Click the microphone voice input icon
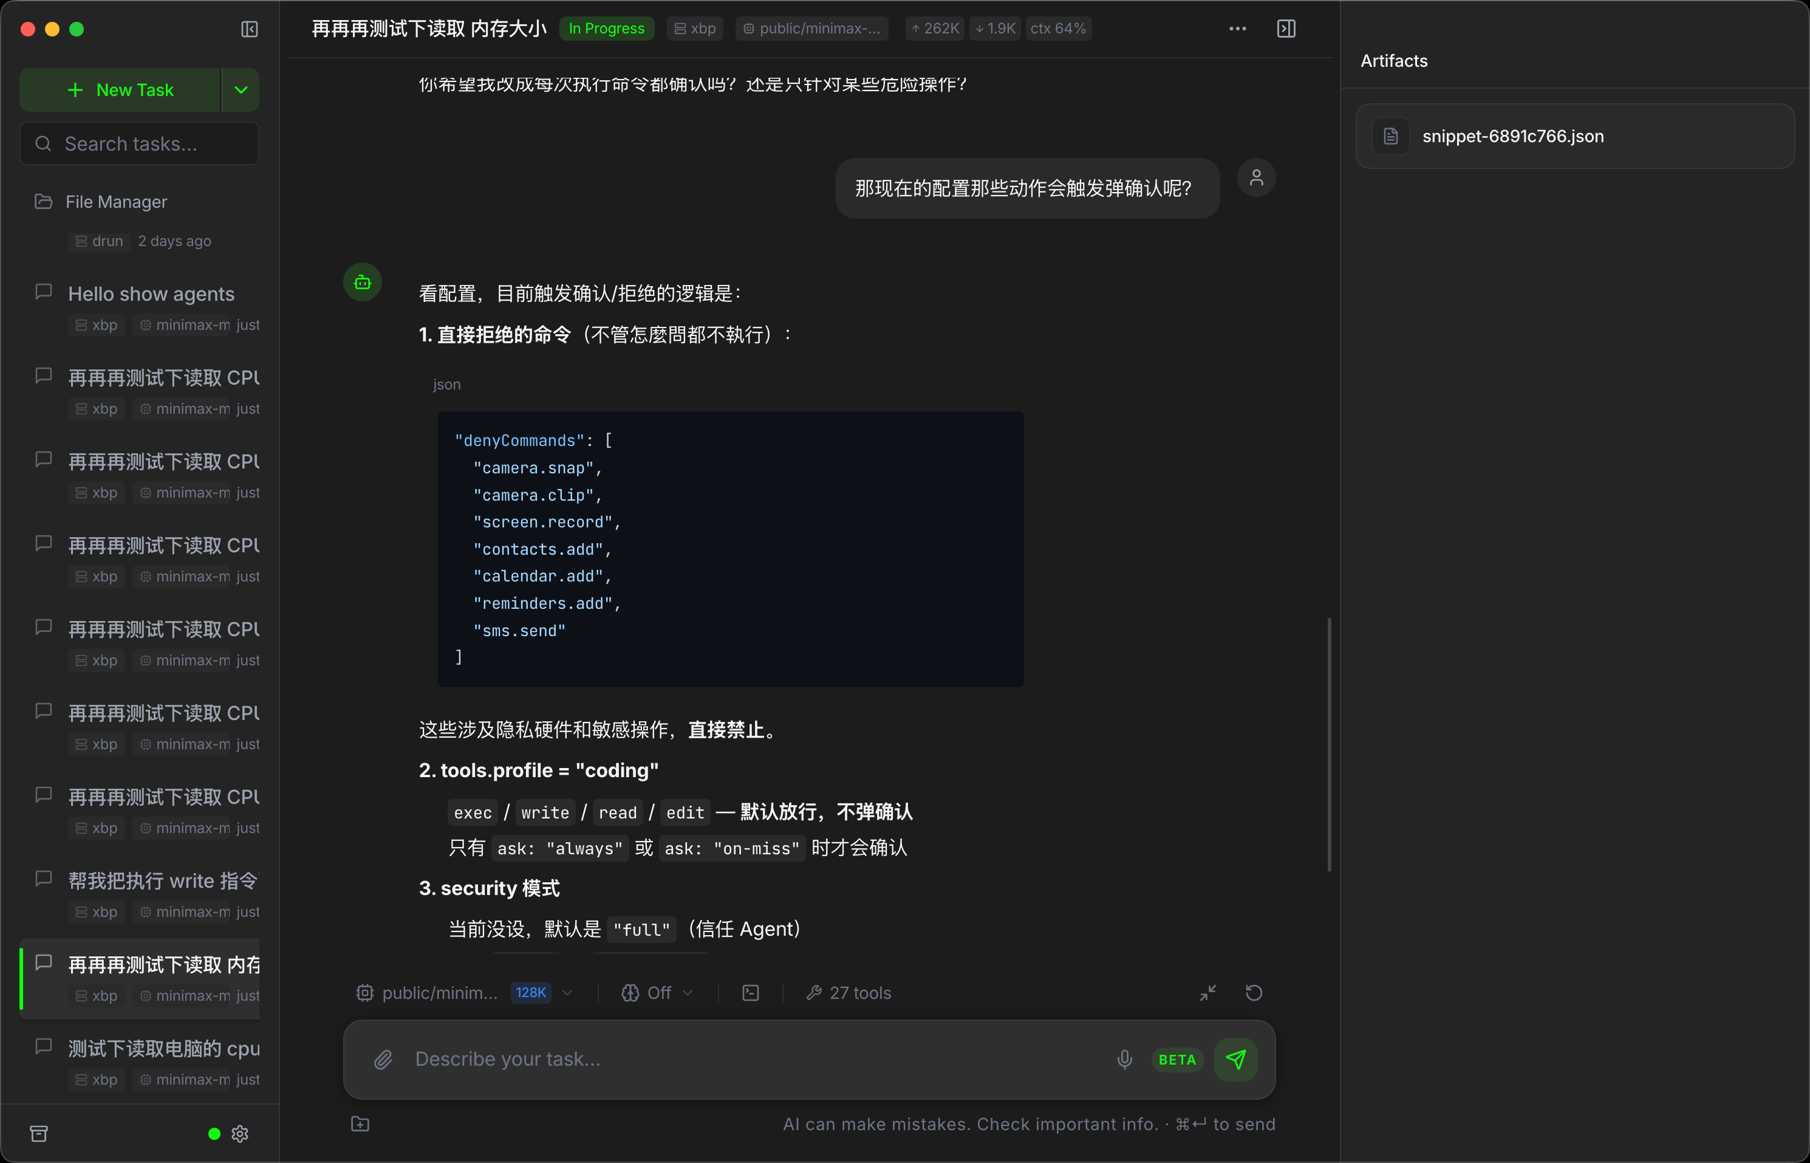 tap(1124, 1060)
